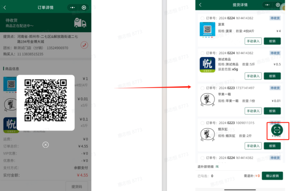Tap the 已勾选 count text
The image size is (291, 191).
tap(205, 176)
